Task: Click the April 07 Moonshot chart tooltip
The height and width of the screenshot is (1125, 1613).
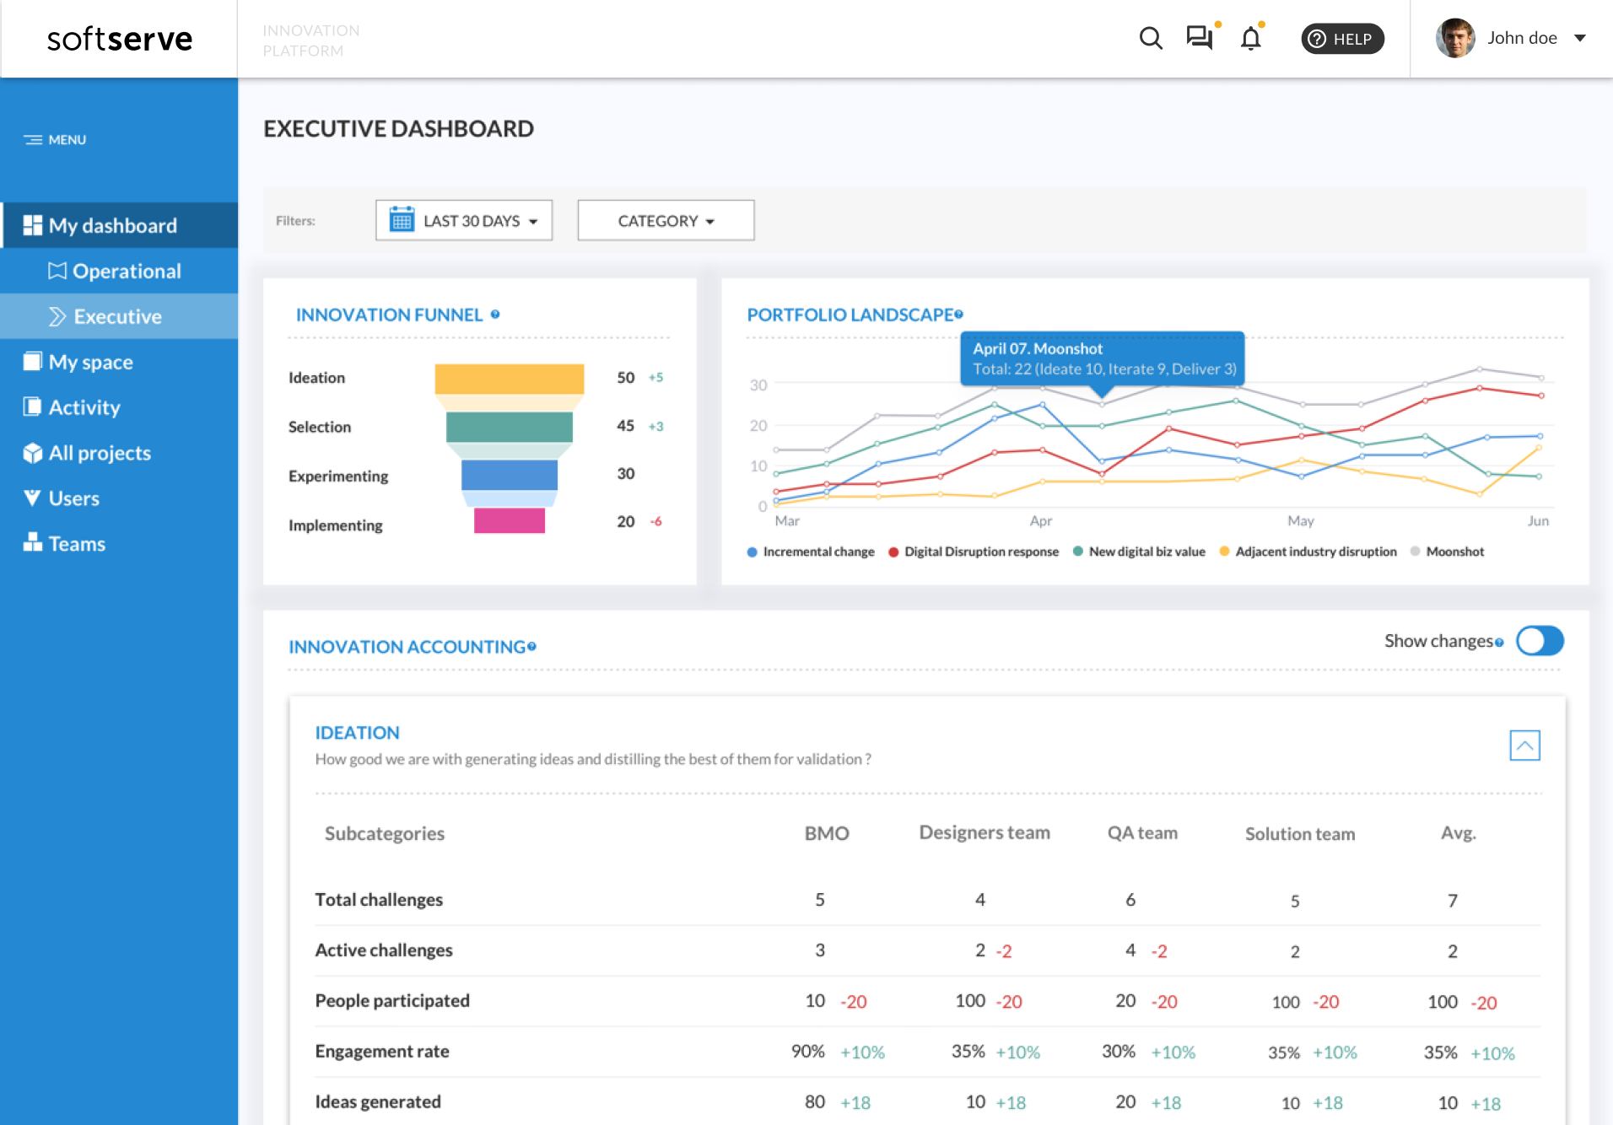Action: (1103, 359)
